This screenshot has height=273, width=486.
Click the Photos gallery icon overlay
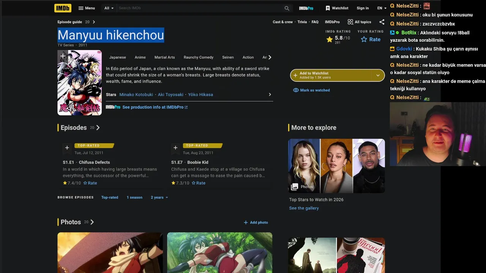[295, 187]
